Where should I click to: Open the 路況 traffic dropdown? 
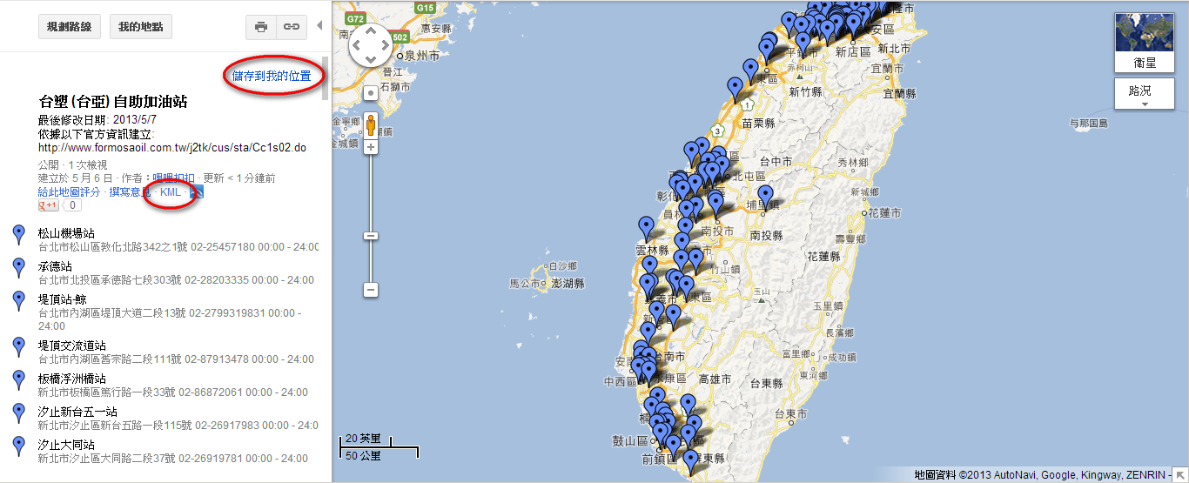tap(1145, 94)
